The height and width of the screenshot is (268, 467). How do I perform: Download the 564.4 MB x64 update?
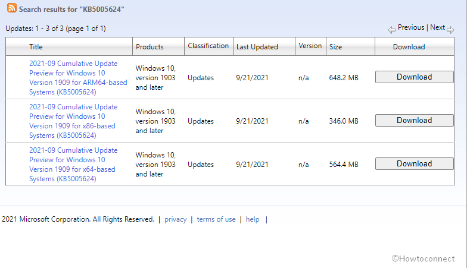pos(414,164)
